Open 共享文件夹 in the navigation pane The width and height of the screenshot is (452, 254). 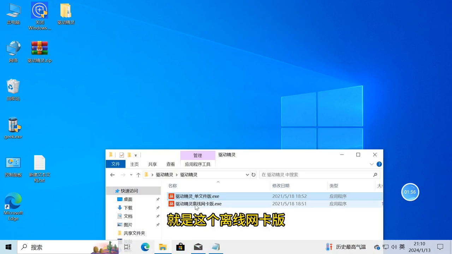point(134,233)
